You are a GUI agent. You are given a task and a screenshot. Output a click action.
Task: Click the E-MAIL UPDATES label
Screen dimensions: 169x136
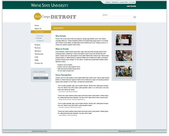(39, 72)
